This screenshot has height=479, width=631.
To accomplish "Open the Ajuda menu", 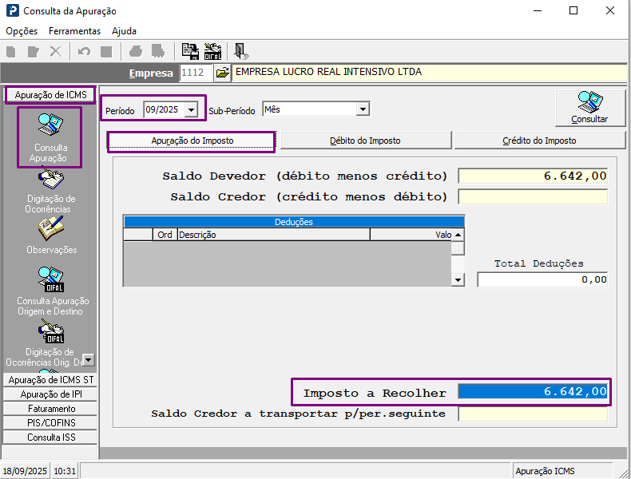I will (124, 31).
